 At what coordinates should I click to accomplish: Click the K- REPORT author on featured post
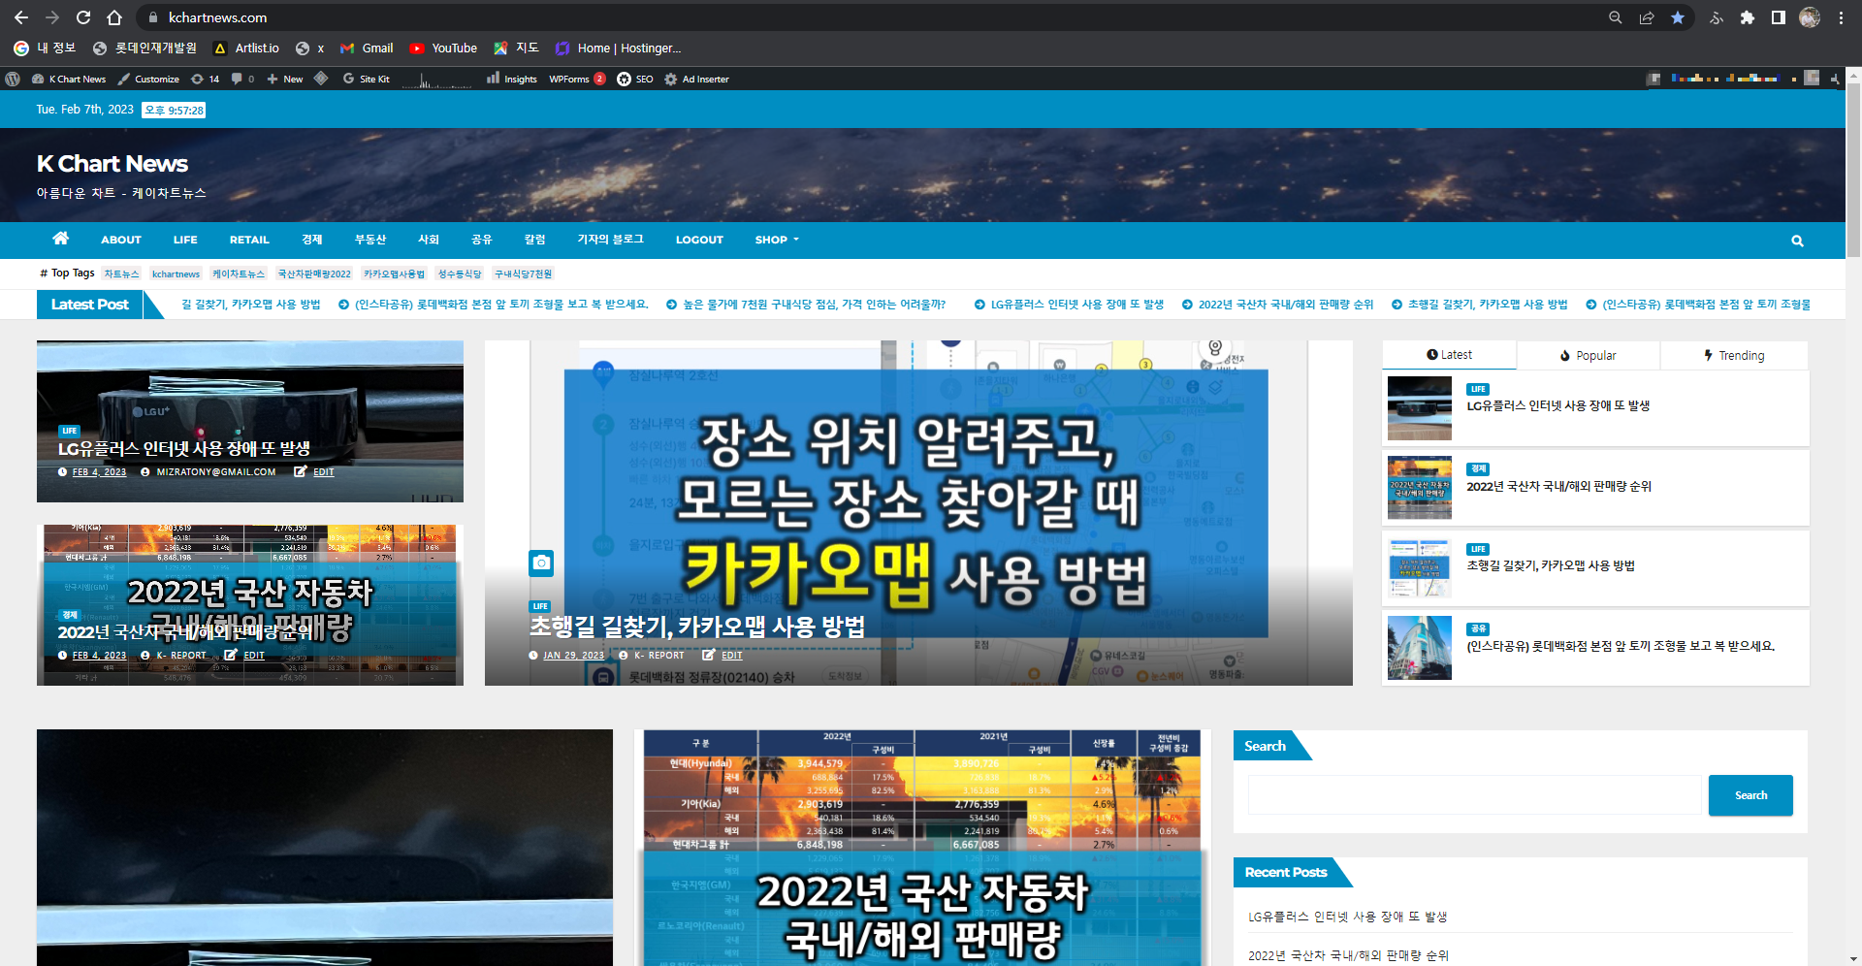(x=658, y=656)
